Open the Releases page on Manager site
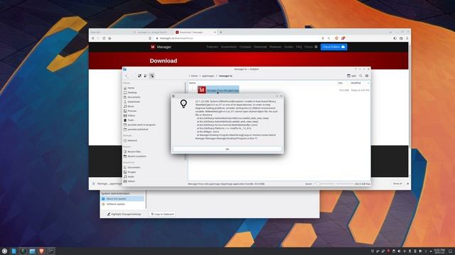This screenshot has width=455, height=255. click(275, 47)
